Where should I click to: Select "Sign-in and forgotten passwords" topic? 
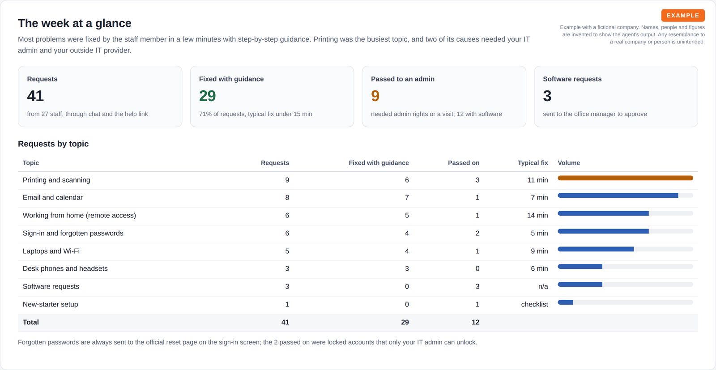73,233
